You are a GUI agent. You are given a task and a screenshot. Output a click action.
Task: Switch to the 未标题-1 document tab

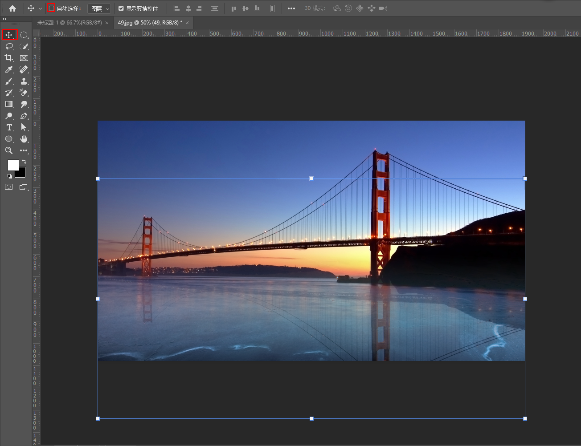coord(70,23)
